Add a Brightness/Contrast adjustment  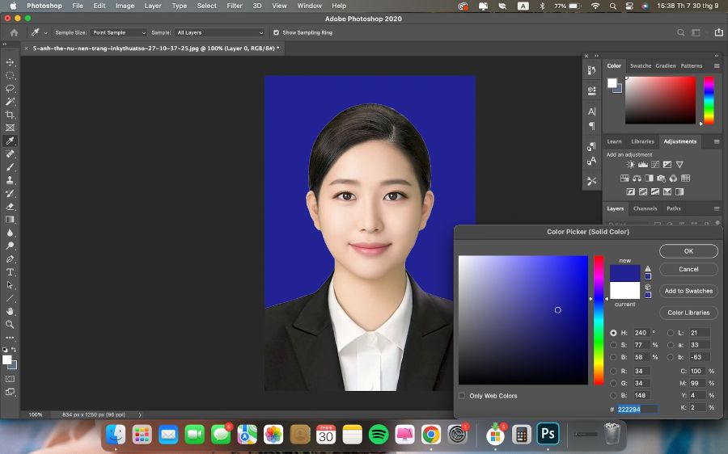point(630,165)
